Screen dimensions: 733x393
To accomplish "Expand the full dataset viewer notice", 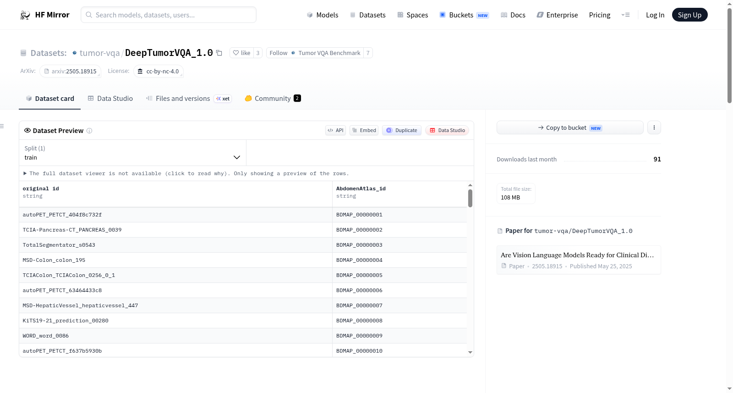I will [x=186, y=173].
